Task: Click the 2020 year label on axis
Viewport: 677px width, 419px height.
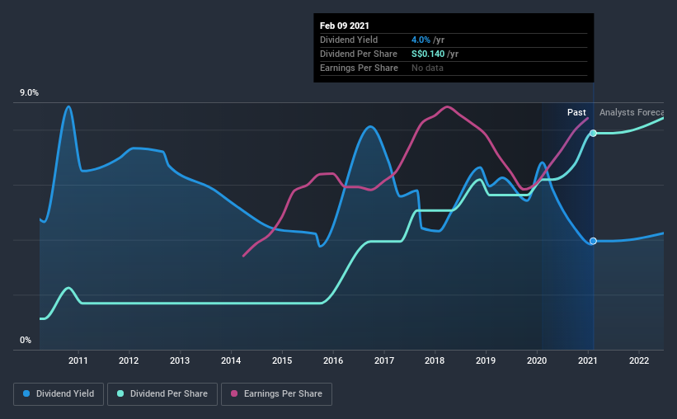Action: tap(537, 360)
